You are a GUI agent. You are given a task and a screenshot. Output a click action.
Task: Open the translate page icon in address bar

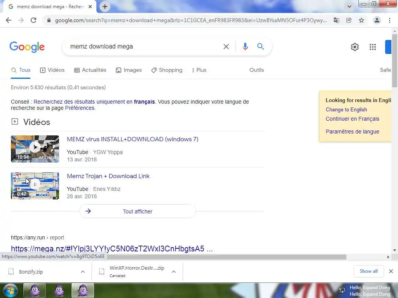(x=336, y=20)
